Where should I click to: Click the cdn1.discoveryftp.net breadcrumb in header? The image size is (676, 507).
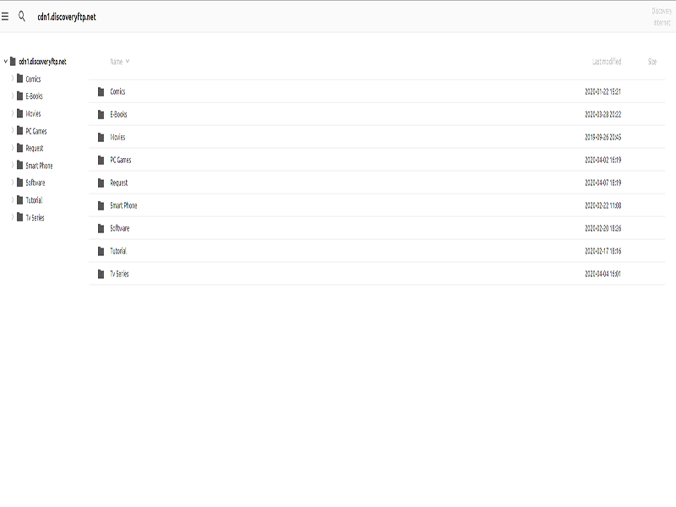pos(66,17)
